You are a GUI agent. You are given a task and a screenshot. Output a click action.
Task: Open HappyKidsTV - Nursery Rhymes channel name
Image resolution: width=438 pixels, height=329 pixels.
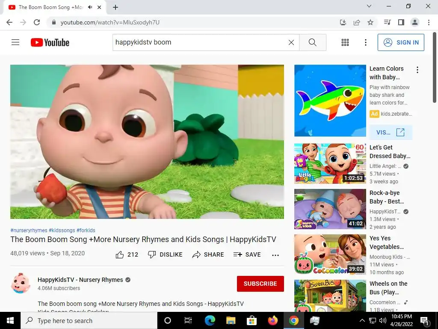coord(80,280)
